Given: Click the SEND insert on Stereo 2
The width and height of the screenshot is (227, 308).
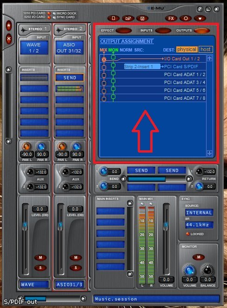Looking at the screenshot, I should pos(70,78).
